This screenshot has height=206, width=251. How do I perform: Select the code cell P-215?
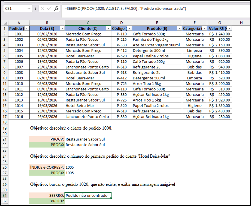(x=122, y=40)
